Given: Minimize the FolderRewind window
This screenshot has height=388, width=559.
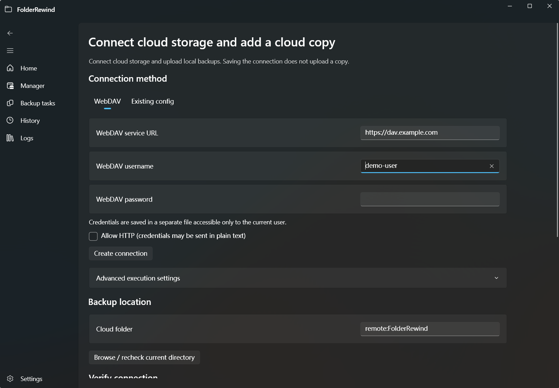Looking at the screenshot, I should point(510,6).
